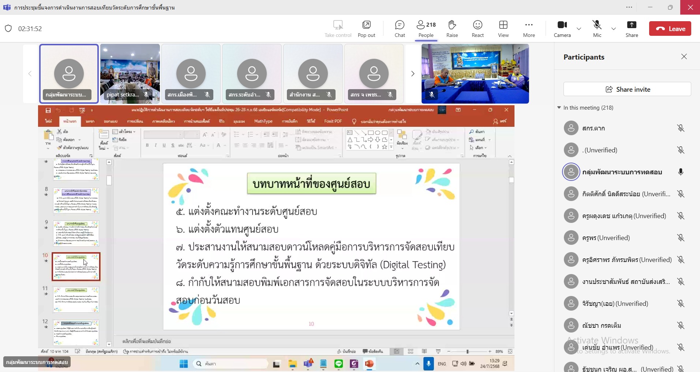
Task: Click the Take control icon
Action: click(338, 25)
